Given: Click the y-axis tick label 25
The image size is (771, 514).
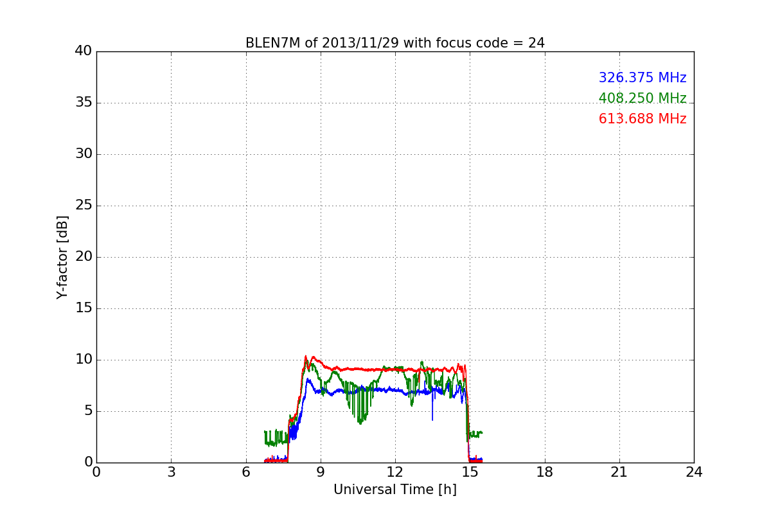Looking at the screenshot, I should coord(84,206).
